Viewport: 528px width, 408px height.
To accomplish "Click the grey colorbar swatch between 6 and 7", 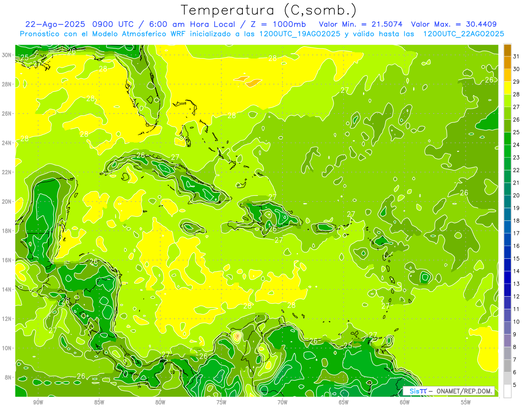I will 507,366.
